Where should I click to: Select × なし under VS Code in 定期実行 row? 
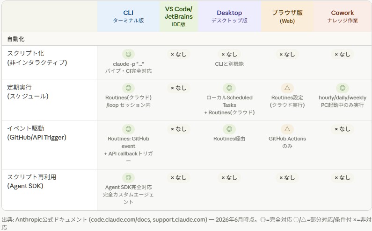pos(178,88)
